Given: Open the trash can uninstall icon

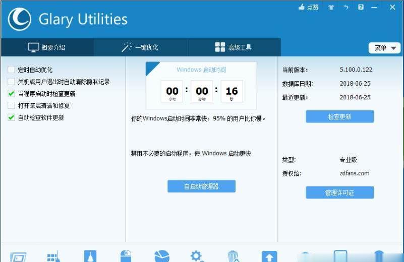Looking at the screenshot, I should (x=233, y=256).
